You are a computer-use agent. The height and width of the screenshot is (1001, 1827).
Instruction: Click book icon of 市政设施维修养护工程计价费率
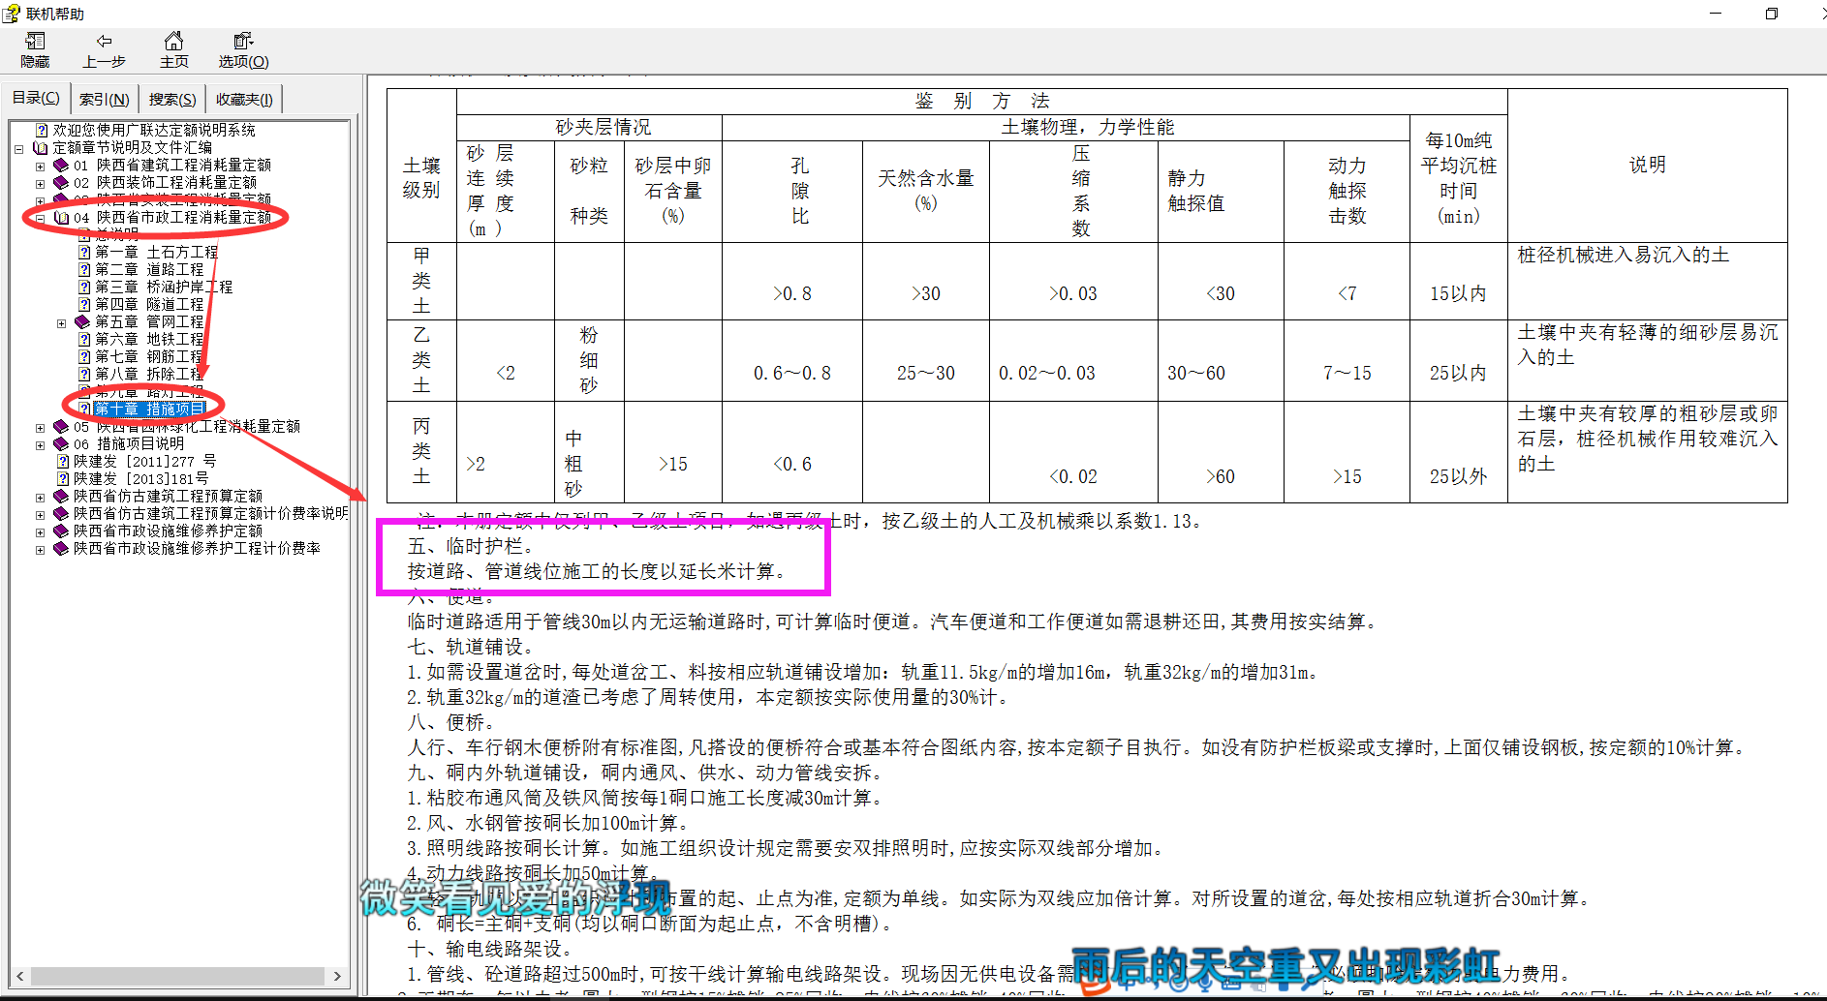tap(61, 548)
